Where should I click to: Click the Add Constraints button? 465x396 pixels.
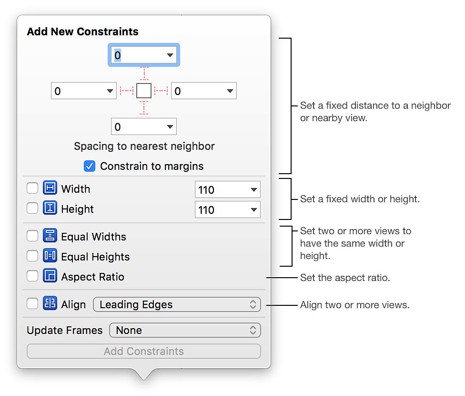[144, 351]
